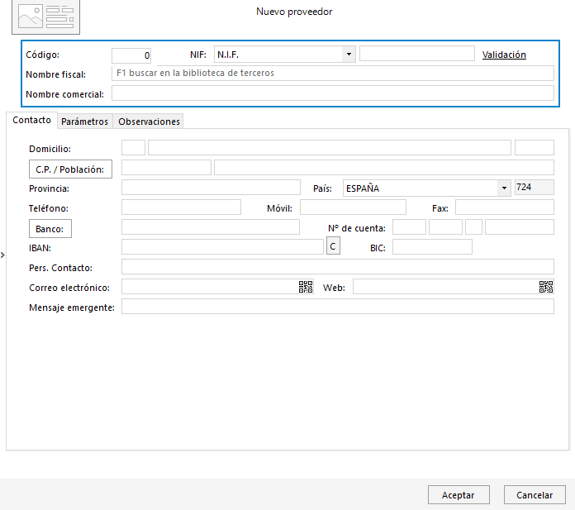Click the Domicilio street type prefix field
Viewport: 575px width, 510px height.
pos(133,147)
